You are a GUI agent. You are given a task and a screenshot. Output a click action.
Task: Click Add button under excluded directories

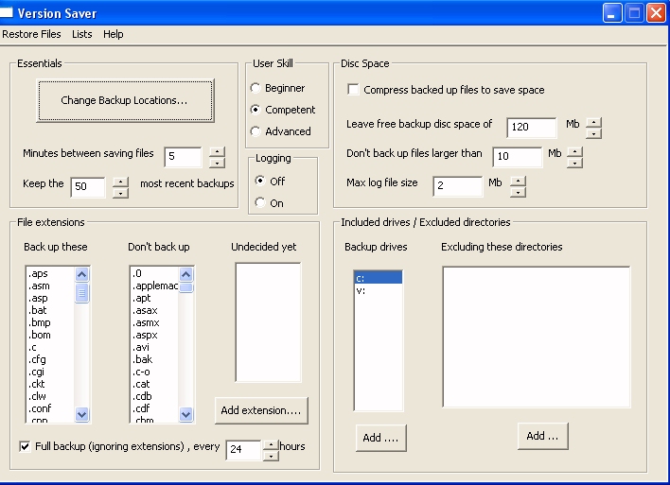pos(542,437)
